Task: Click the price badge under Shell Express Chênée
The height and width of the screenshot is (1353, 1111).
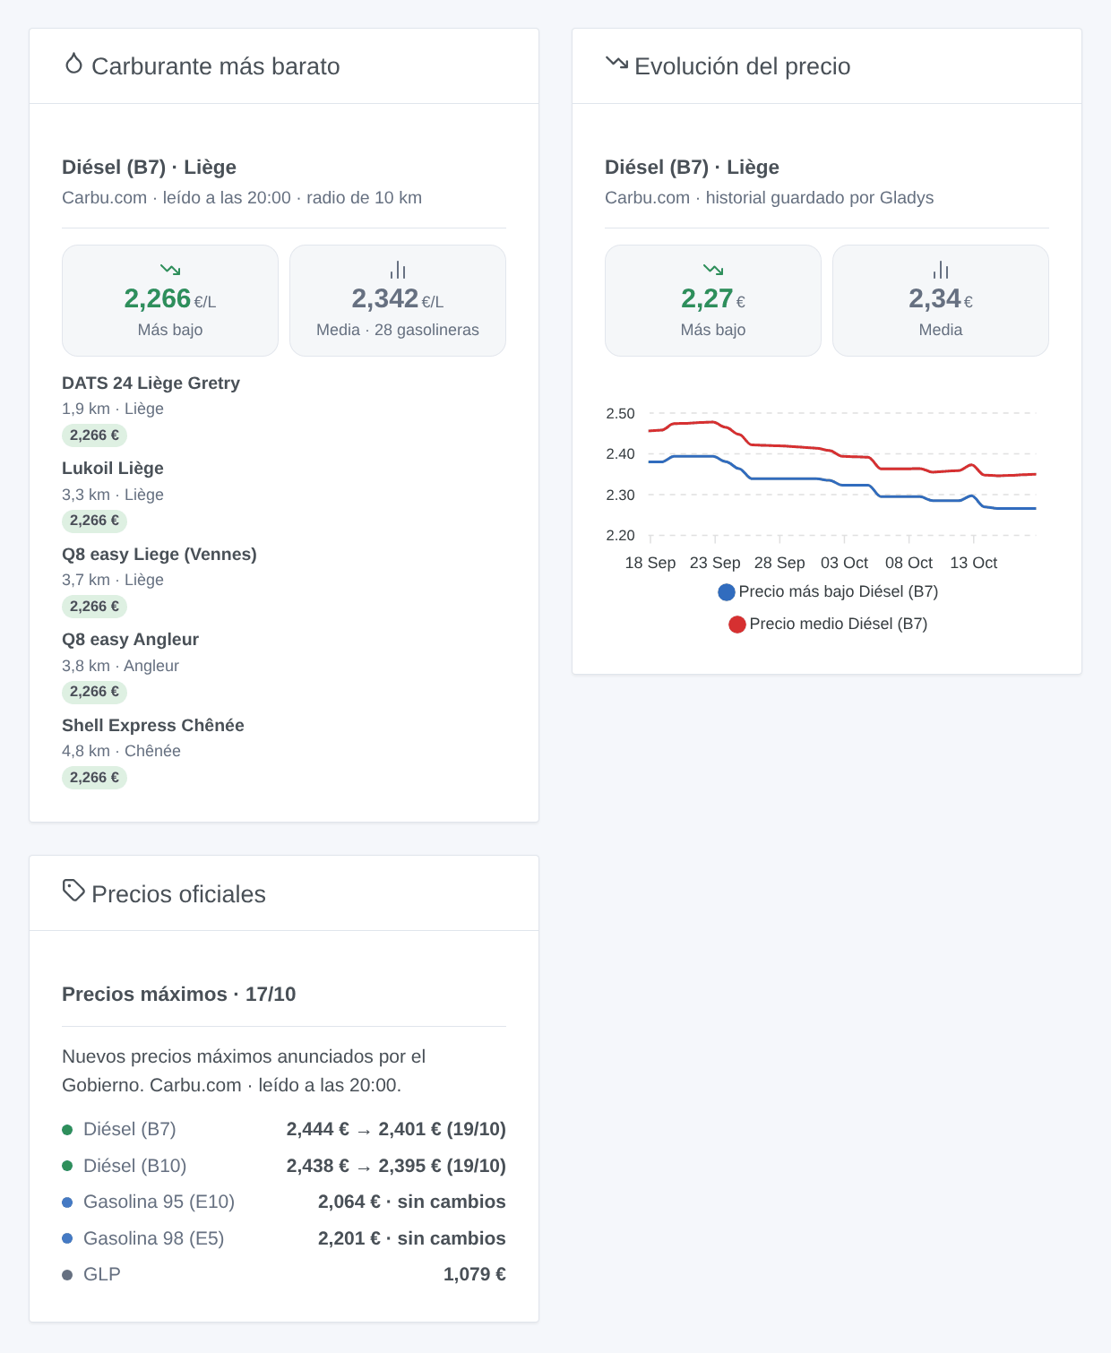Action: coord(94,778)
